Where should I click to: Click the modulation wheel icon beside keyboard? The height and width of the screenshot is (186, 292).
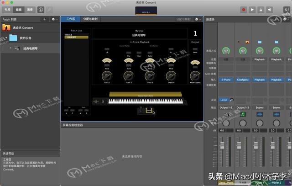103,101
